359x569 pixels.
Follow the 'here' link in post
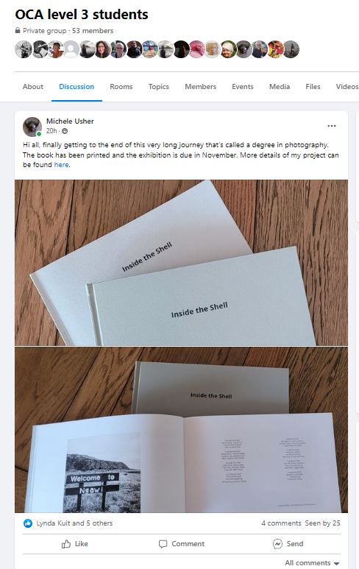pyautogui.click(x=61, y=164)
